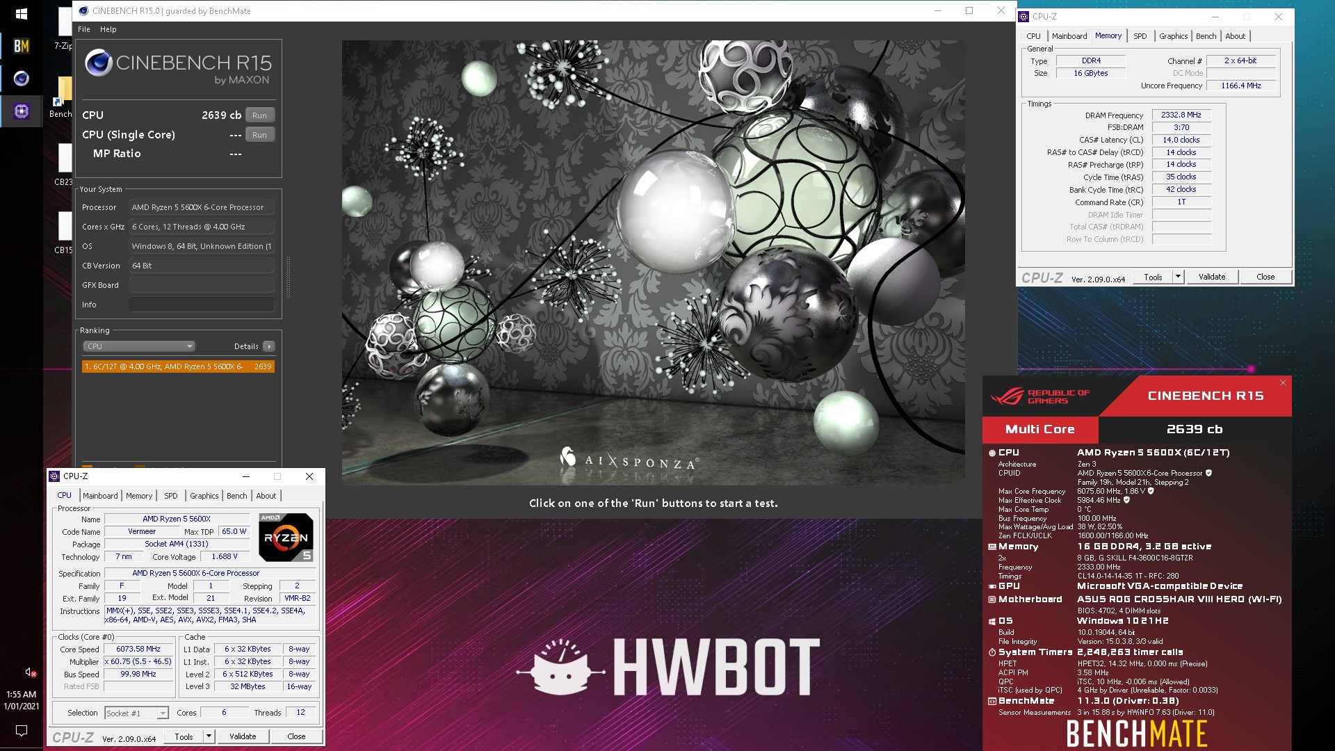Click the Cinebench sphere logo in panel

[98, 63]
